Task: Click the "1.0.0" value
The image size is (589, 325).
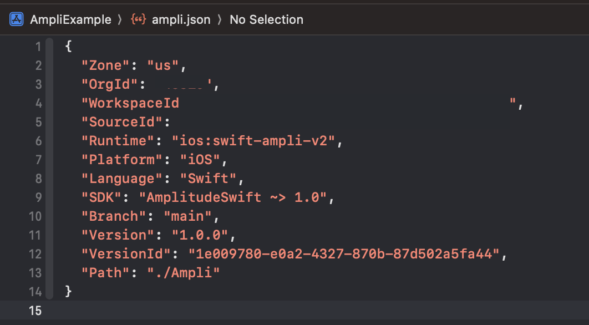Action: click(x=200, y=235)
